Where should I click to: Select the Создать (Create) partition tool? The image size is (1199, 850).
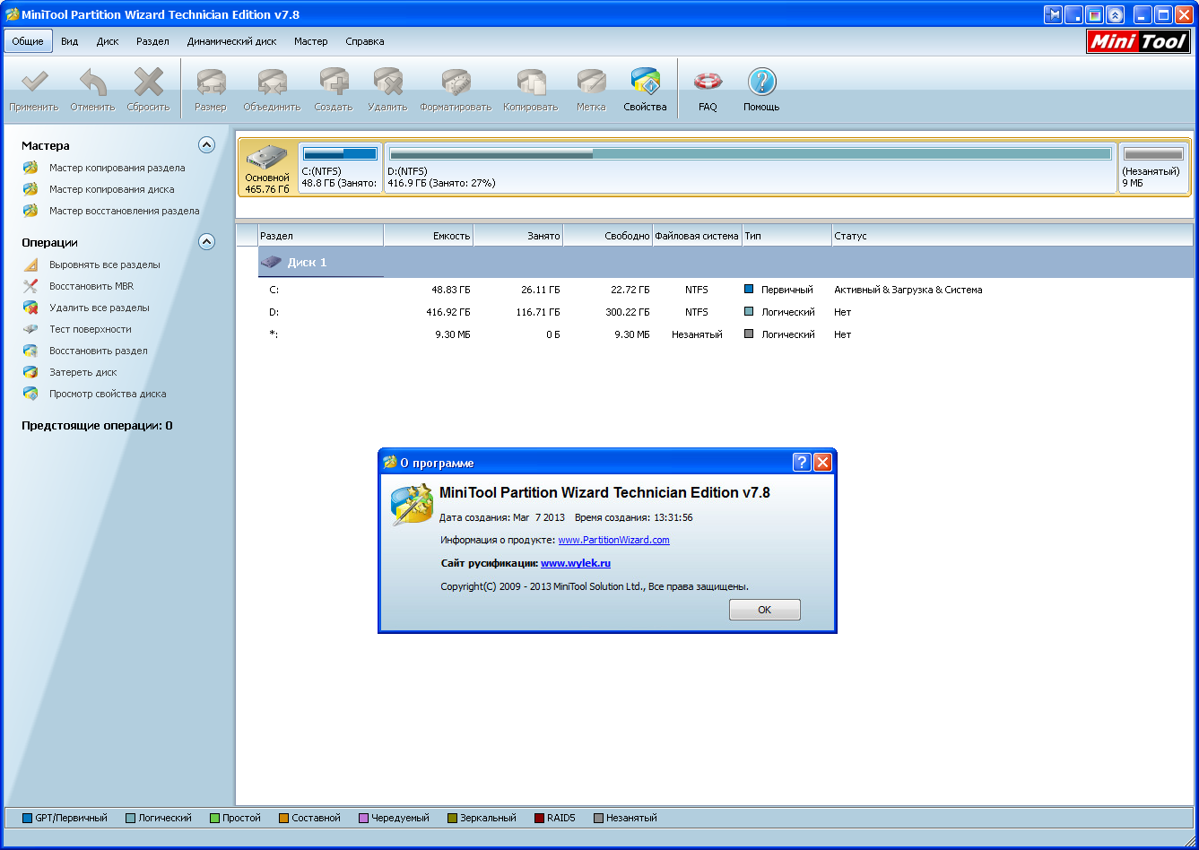pos(334,91)
